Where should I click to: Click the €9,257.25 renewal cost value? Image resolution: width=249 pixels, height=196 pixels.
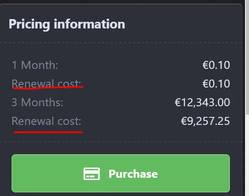pyautogui.click(x=206, y=121)
